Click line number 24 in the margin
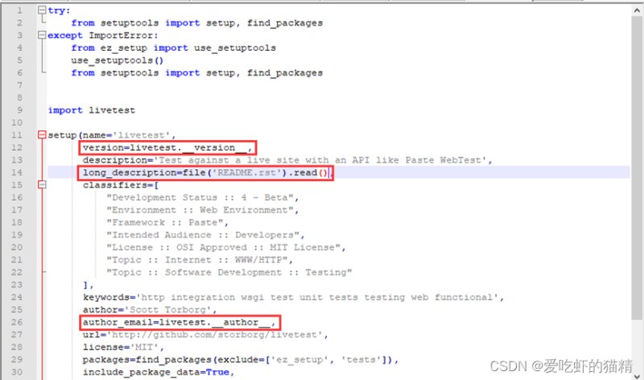This screenshot has width=644, height=380. (x=17, y=297)
